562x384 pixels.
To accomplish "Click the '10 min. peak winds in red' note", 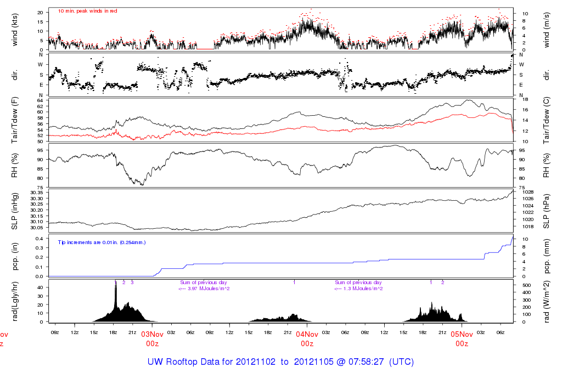I will 87,11.
